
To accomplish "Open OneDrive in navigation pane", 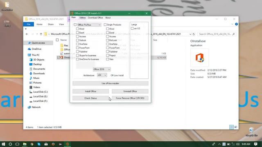I will pos(36,49).
